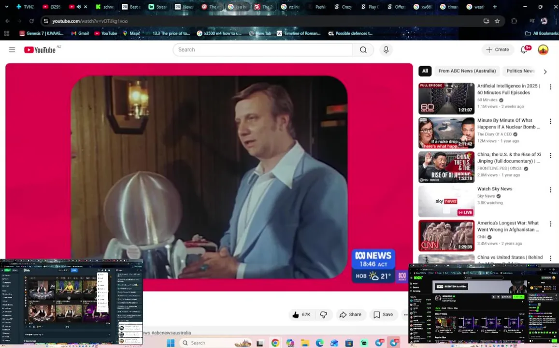The height and width of the screenshot is (348, 559).
Task: Open the Chrome extensions puzzle icon
Action: (514, 21)
